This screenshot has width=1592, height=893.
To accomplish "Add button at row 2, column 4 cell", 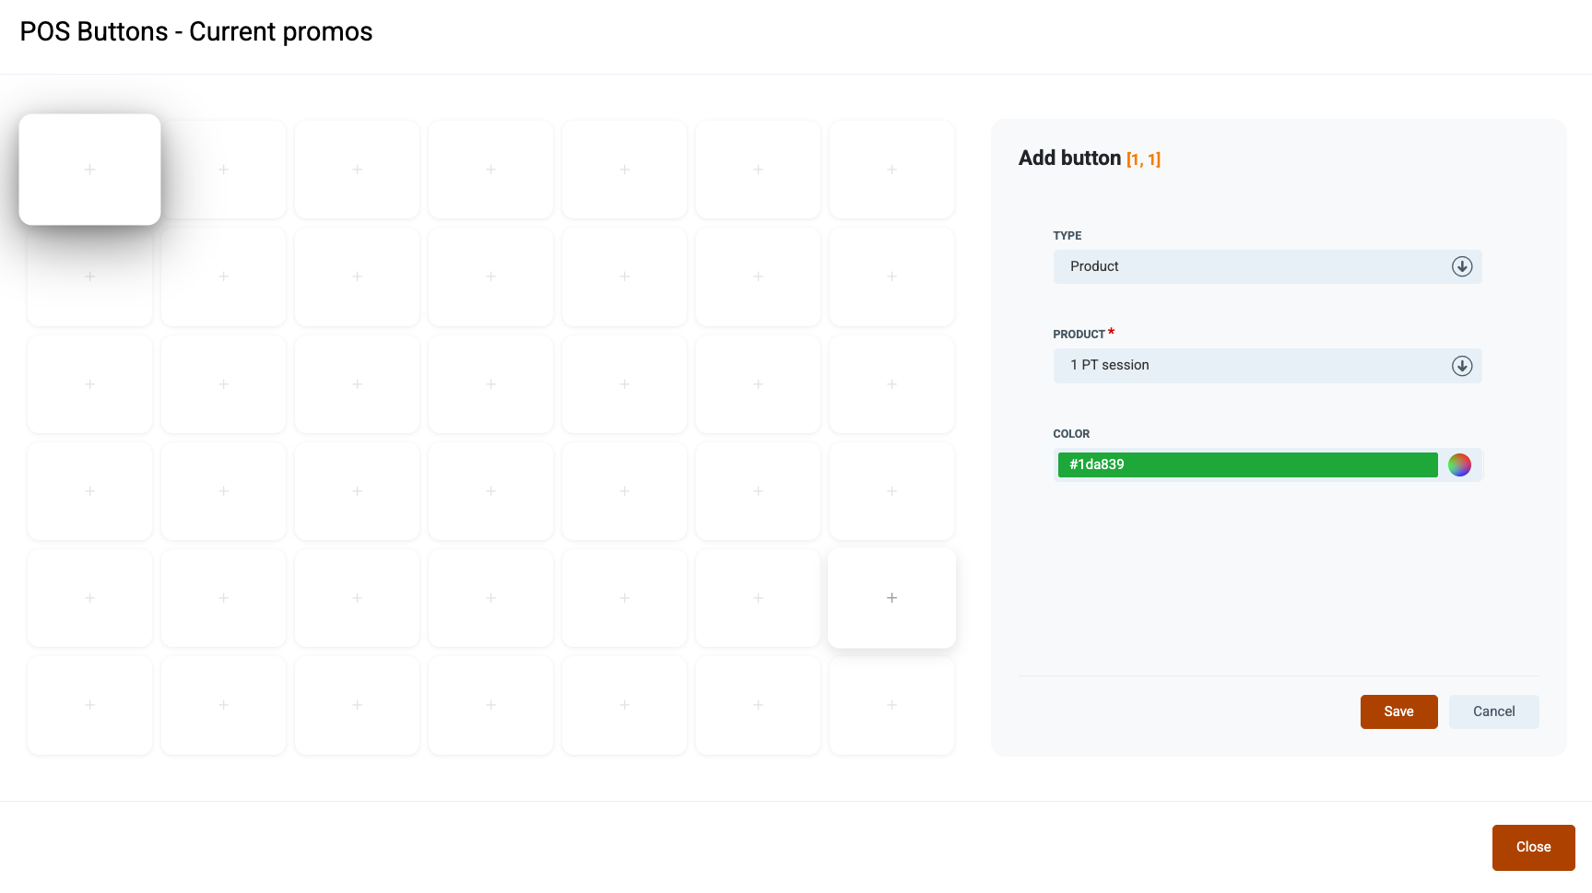I will click(x=490, y=276).
